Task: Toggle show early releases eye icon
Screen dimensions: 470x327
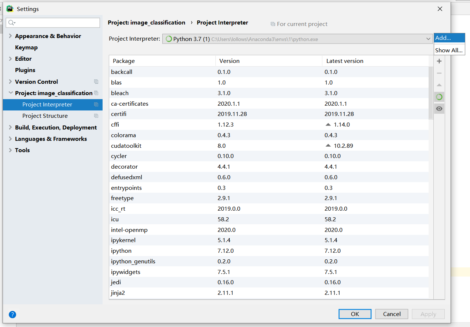Action: click(x=439, y=109)
